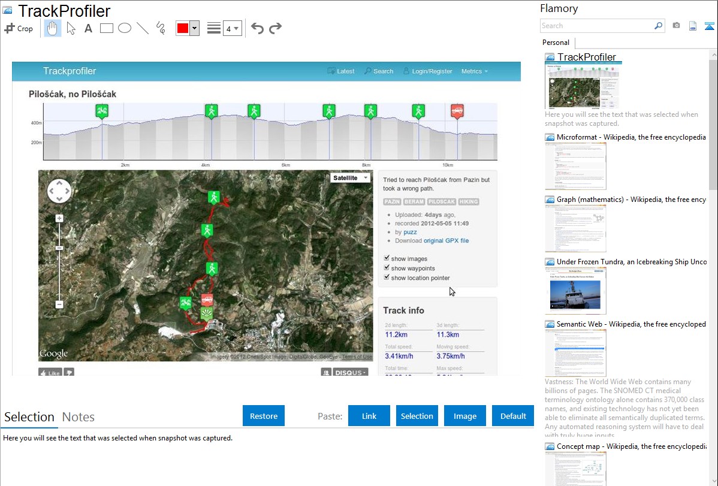Viewport: 718px width, 486px height.
Task: Select the freehand scribble tool
Action: (x=161, y=28)
